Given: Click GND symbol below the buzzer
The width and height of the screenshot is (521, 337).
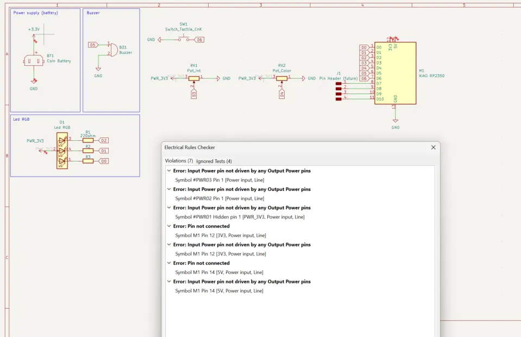Looking at the screenshot, I should pyautogui.click(x=98, y=69).
